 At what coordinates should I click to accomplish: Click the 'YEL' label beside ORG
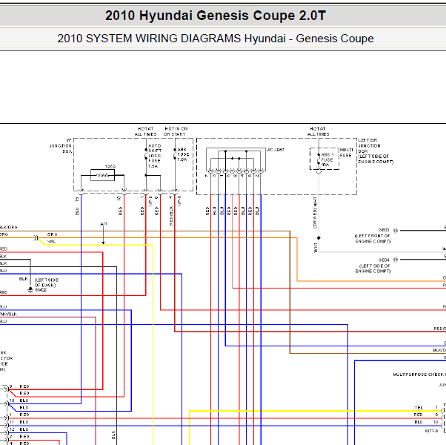point(51,242)
